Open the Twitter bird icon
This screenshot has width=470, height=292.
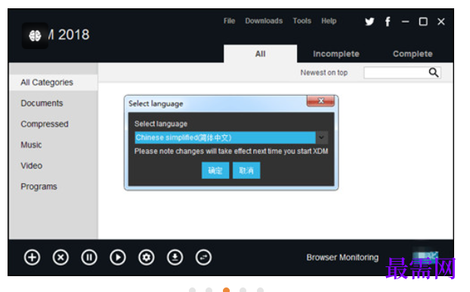pyautogui.click(x=370, y=22)
